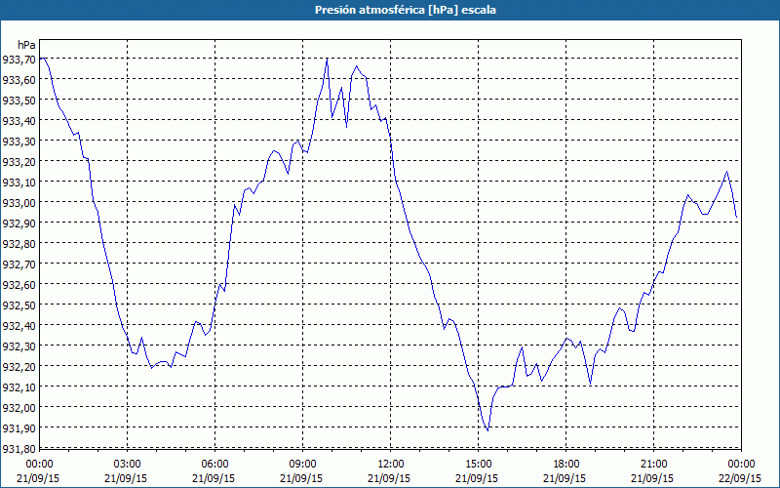Click the 933,30 y-axis label
Image resolution: width=780 pixels, height=488 pixels.
19,141
